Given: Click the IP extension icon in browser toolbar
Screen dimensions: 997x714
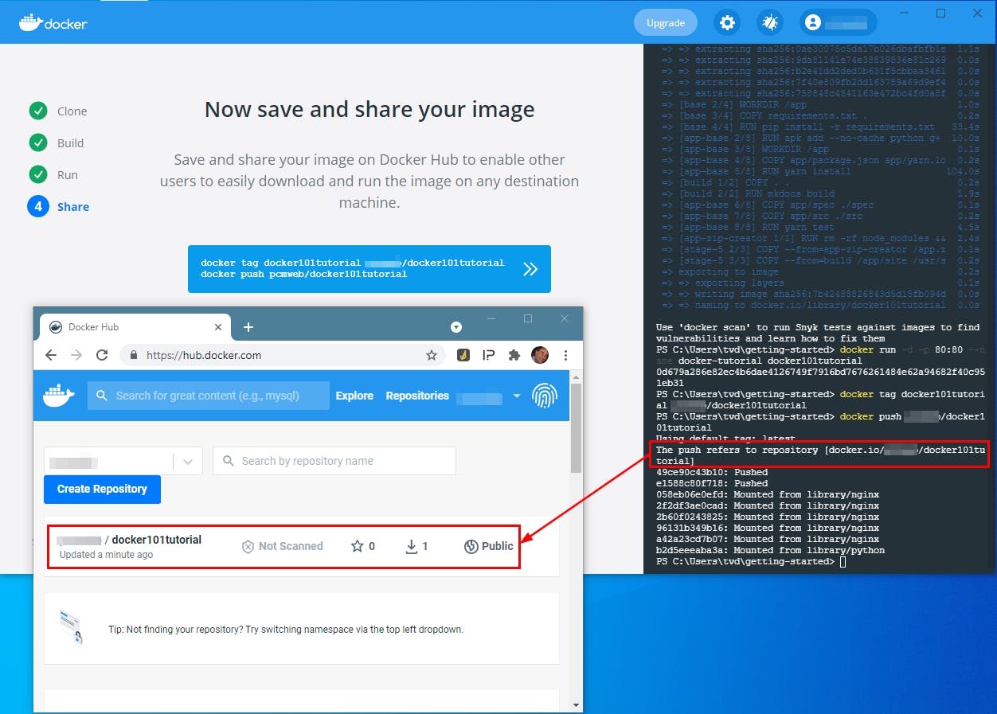Looking at the screenshot, I should (489, 355).
